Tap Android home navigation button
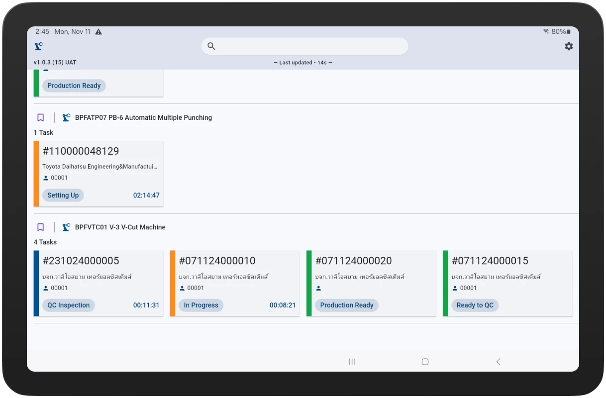 click(x=425, y=362)
